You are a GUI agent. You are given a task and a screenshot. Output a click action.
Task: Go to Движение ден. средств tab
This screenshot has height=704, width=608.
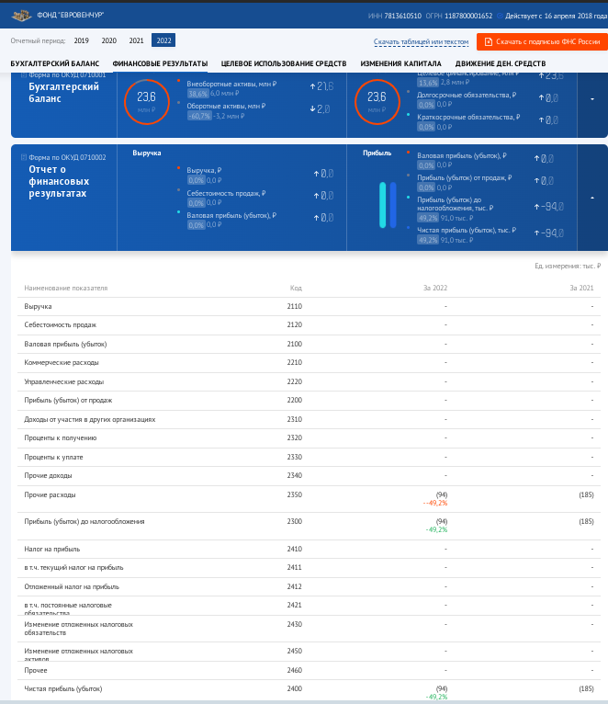click(501, 63)
